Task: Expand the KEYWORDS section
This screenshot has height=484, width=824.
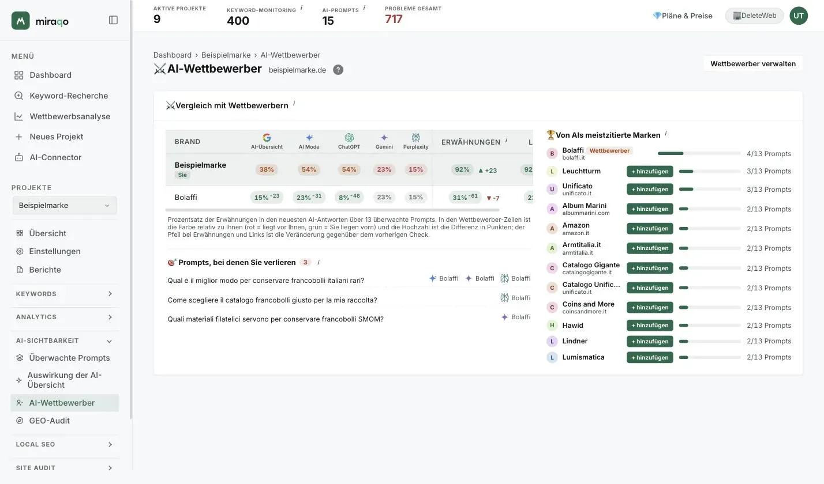Action: click(x=65, y=294)
